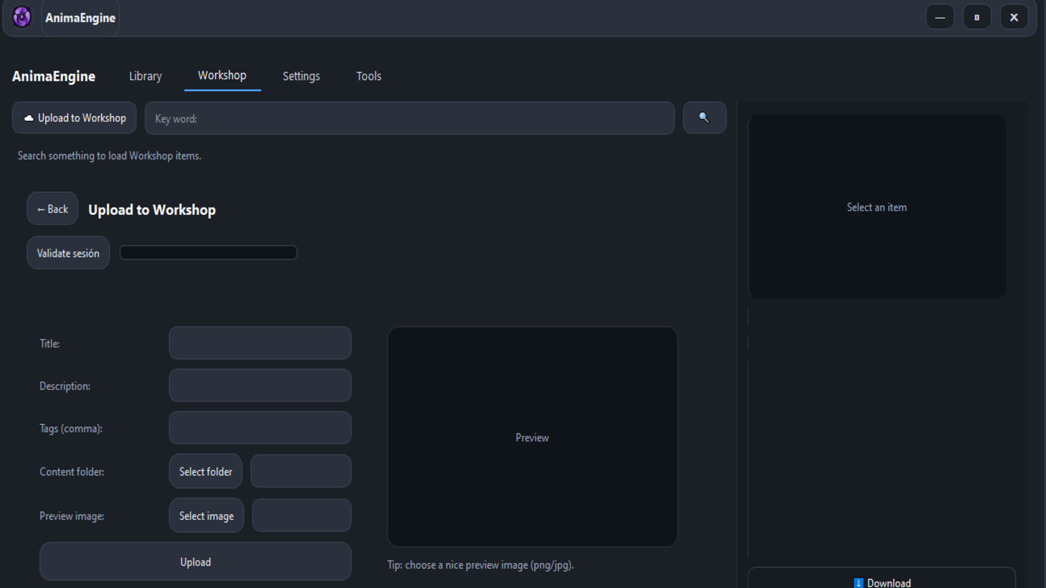
Task: Click the blue download icon beside Download
Action: point(859,582)
